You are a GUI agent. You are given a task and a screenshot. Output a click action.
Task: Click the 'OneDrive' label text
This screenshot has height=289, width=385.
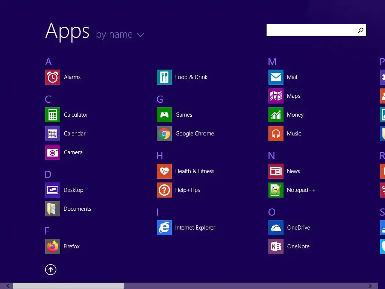[x=299, y=228]
